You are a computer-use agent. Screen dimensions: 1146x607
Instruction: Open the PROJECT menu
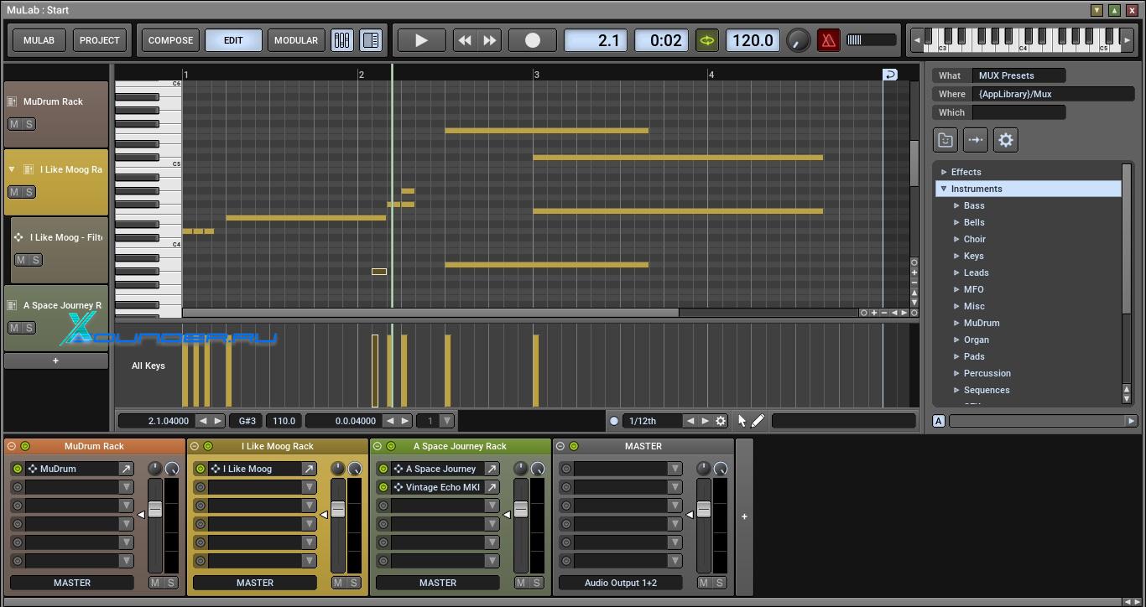pos(99,40)
